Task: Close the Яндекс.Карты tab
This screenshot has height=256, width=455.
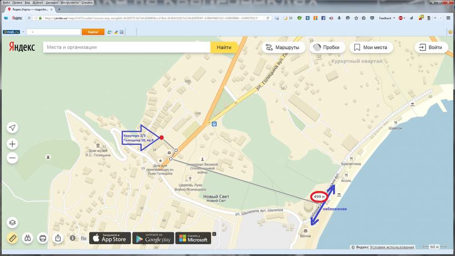Action: [52, 9]
